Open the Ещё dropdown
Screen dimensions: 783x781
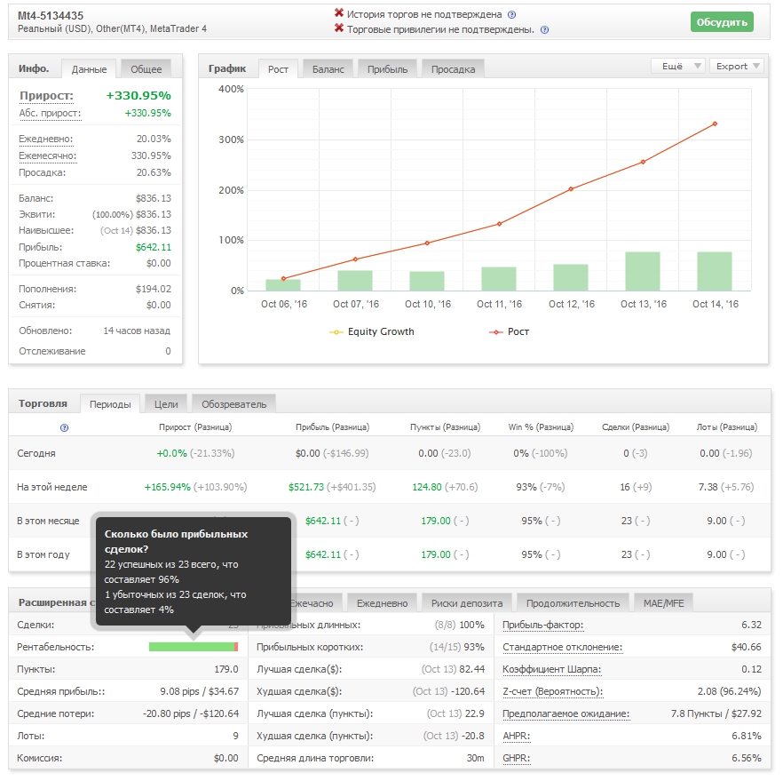[x=677, y=66]
